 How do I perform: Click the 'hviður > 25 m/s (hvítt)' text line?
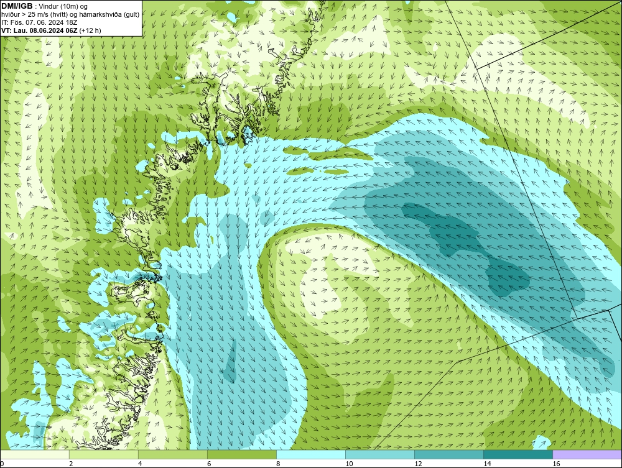(x=70, y=15)
